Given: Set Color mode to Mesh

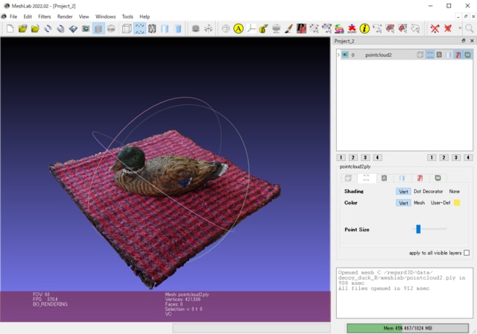Looking at the screenshot, I should (420, 203).
